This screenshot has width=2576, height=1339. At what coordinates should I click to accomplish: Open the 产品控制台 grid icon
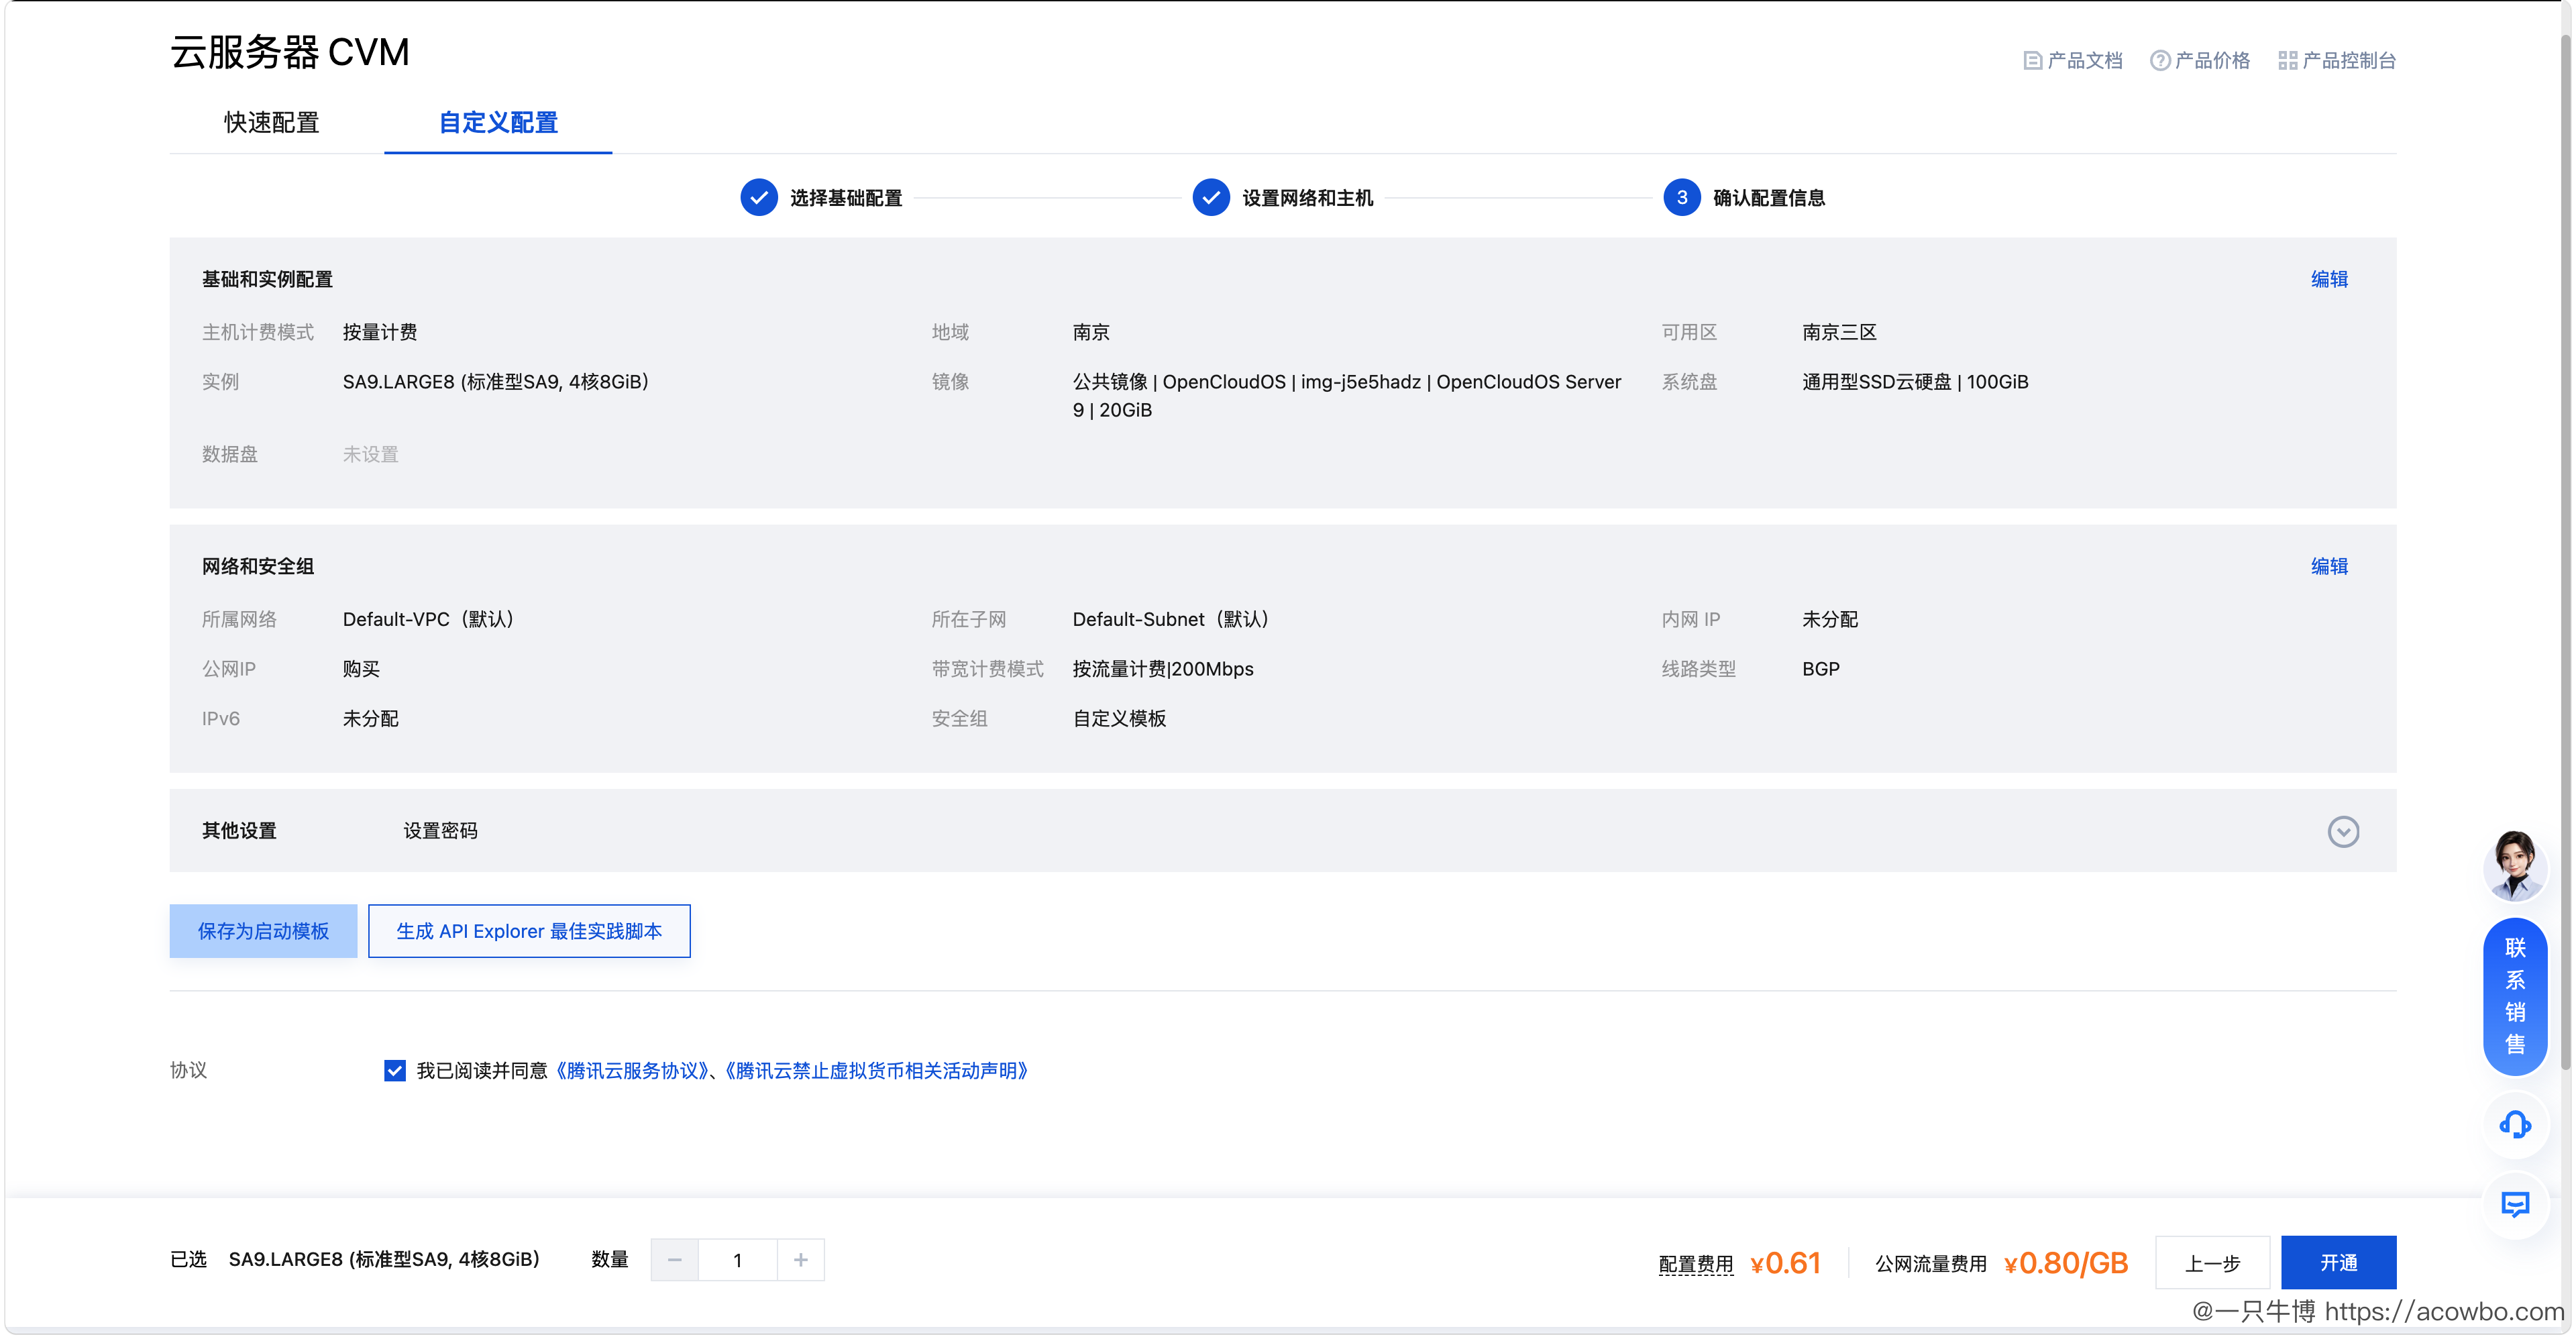coord(2287,61)
